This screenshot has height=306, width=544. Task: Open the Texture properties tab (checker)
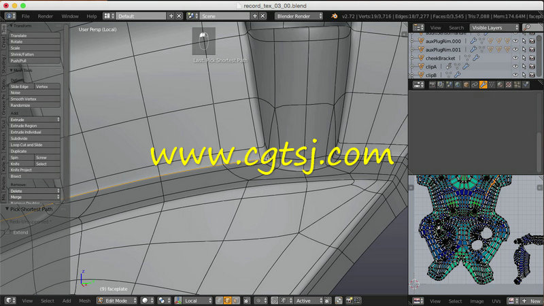509,84
